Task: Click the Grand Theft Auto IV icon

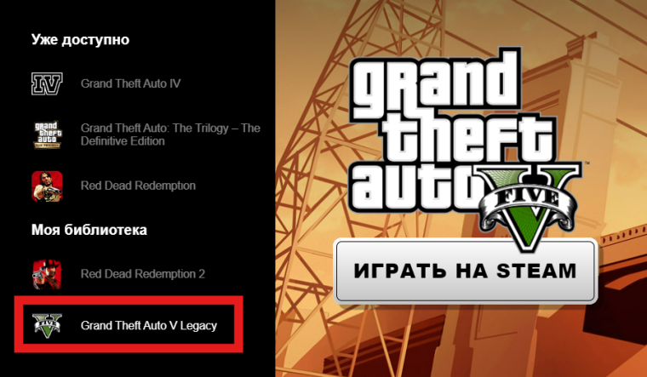Action: pyautogui.click(x=47, y=83)
